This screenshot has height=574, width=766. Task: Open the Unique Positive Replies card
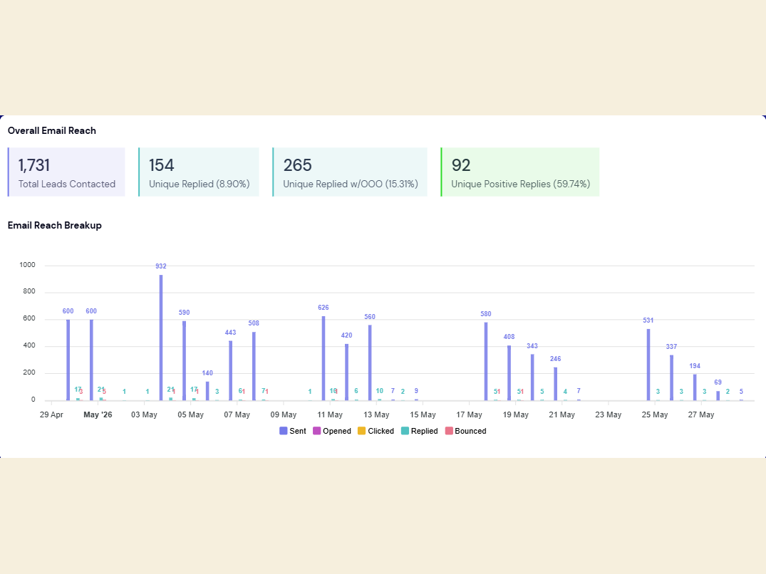tap(519, 172)
